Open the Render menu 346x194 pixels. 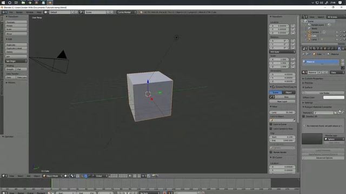coord(19,12)
